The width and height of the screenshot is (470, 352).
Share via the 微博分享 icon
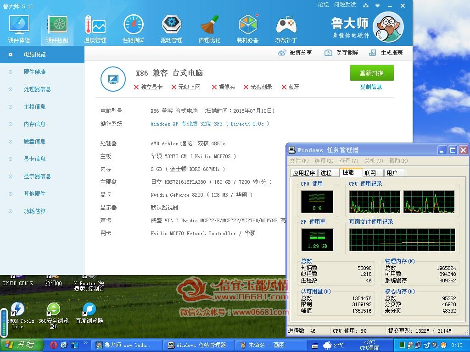pyautogui.click(x=282, y=53)
